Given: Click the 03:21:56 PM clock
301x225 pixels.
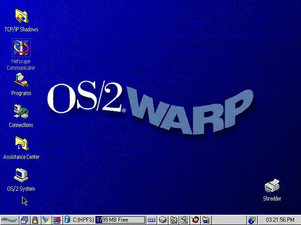Looking at the screenshot, I should coord(280,220).
